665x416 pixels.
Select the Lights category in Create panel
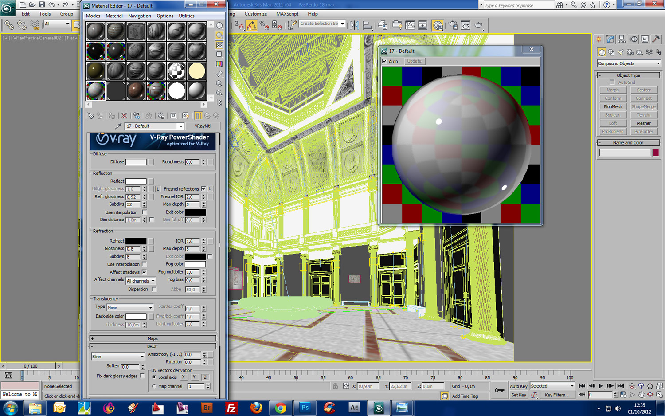point(621,52)
